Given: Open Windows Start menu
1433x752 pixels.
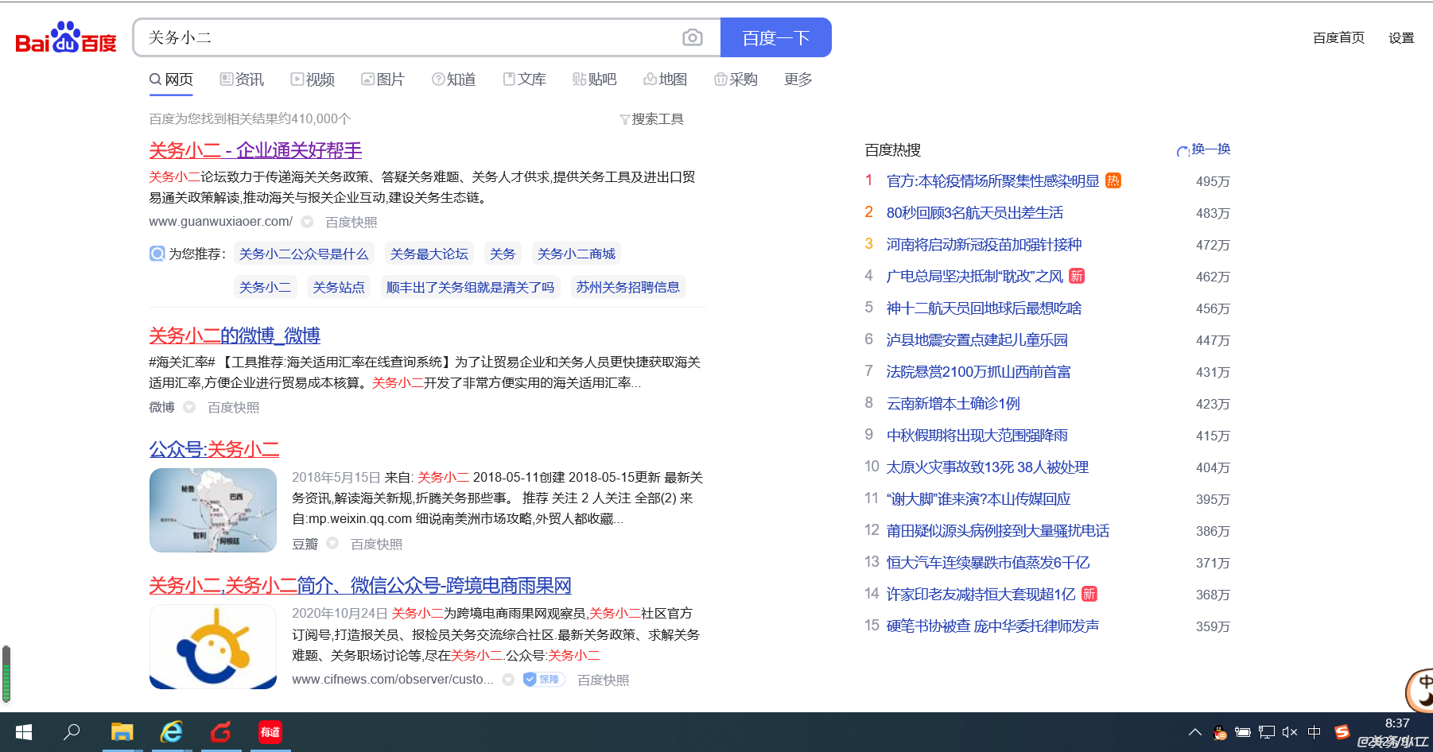Looking at the screenshot, I should [24, 732].
